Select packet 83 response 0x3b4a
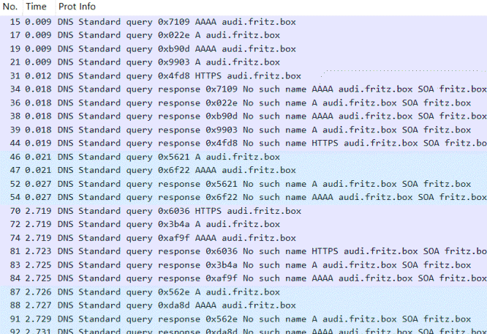Viewport: 487px width, 334px height. pyautogui.click(x=243, y=265)
